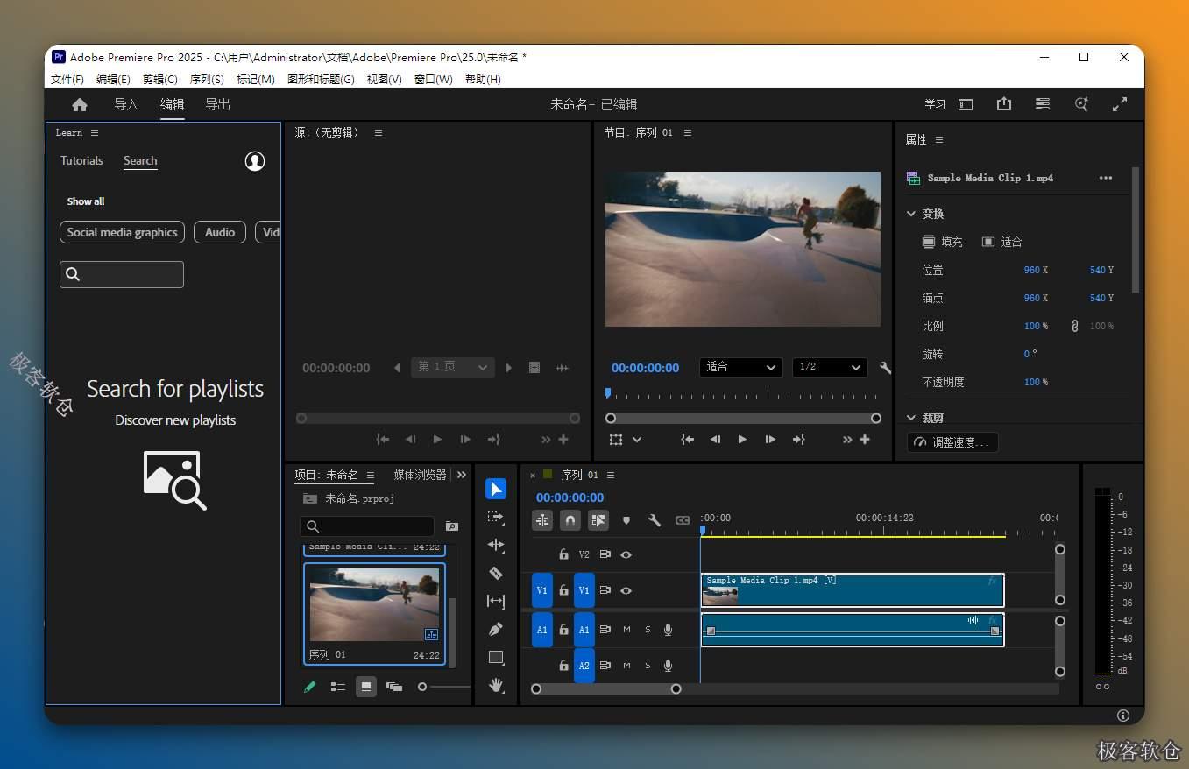Choose the Pen tool in the toolbar
1189x769 pixels.
click(496, 629)
